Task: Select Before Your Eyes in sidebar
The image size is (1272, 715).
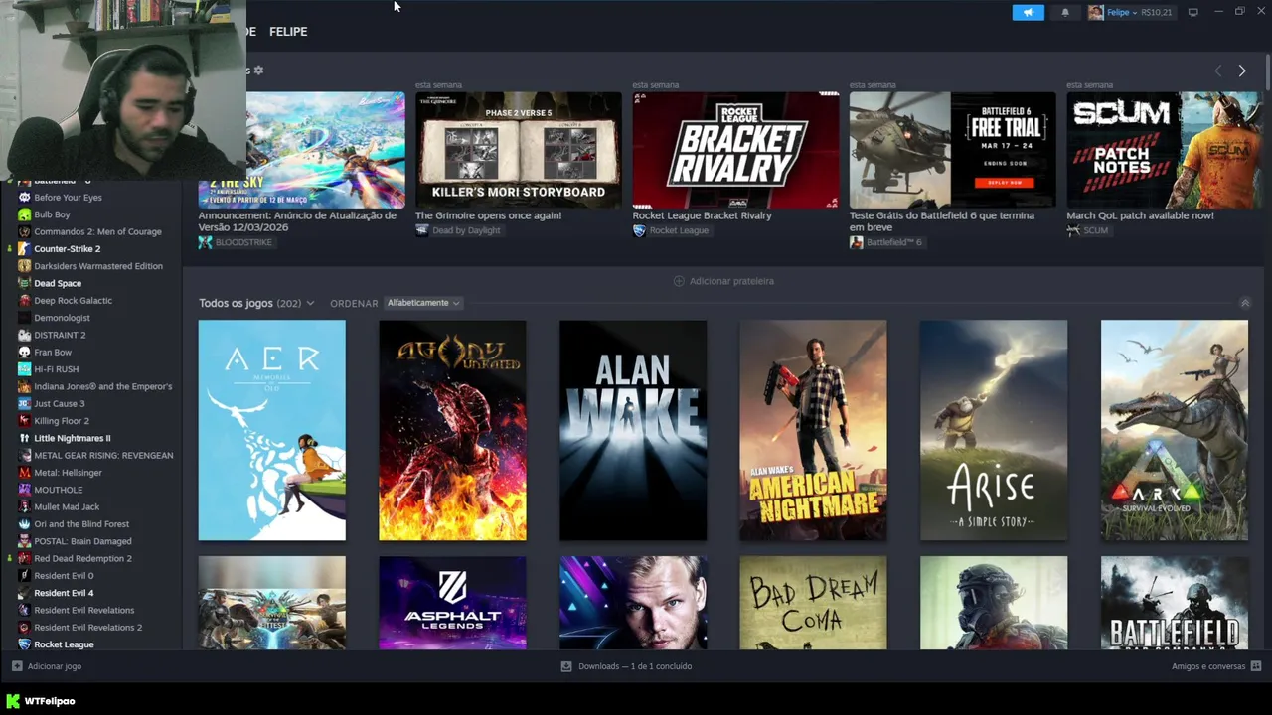Action: click(68, 198)
